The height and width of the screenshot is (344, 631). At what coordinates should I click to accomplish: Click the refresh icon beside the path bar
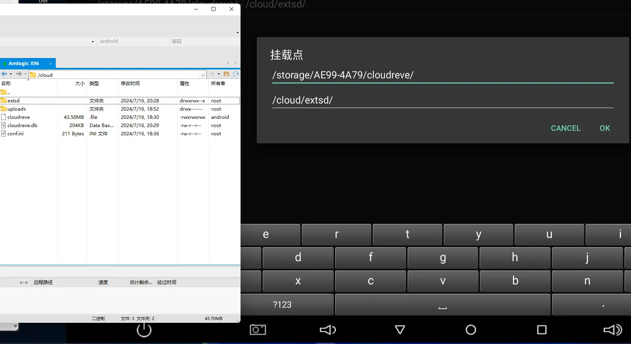click(x=236, y=74)
